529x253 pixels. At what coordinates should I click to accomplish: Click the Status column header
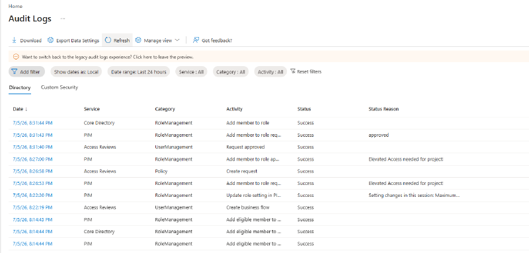304,109
